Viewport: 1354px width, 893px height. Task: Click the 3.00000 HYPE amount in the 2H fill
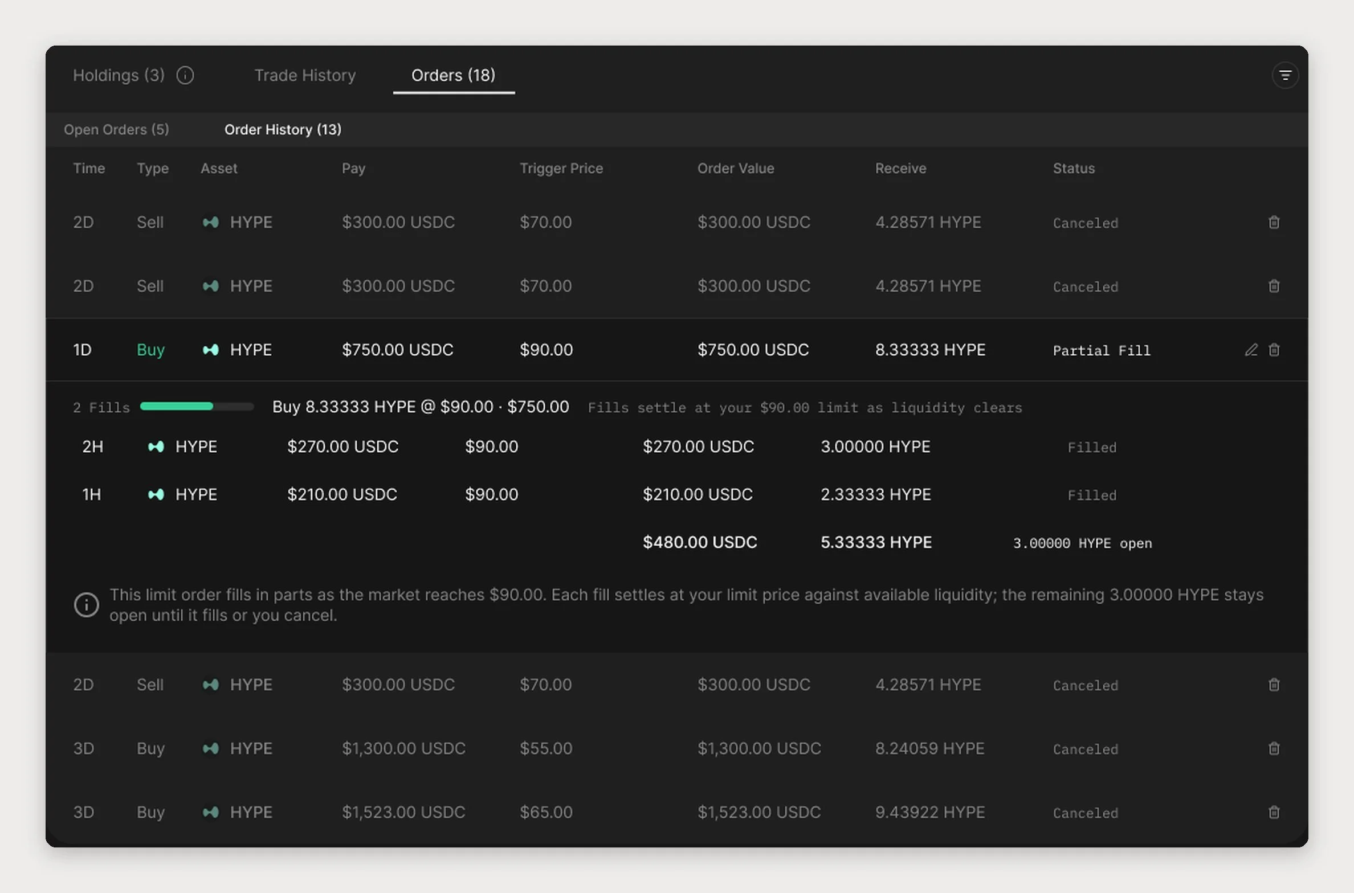pyautogui.click(x=875, y=446)
